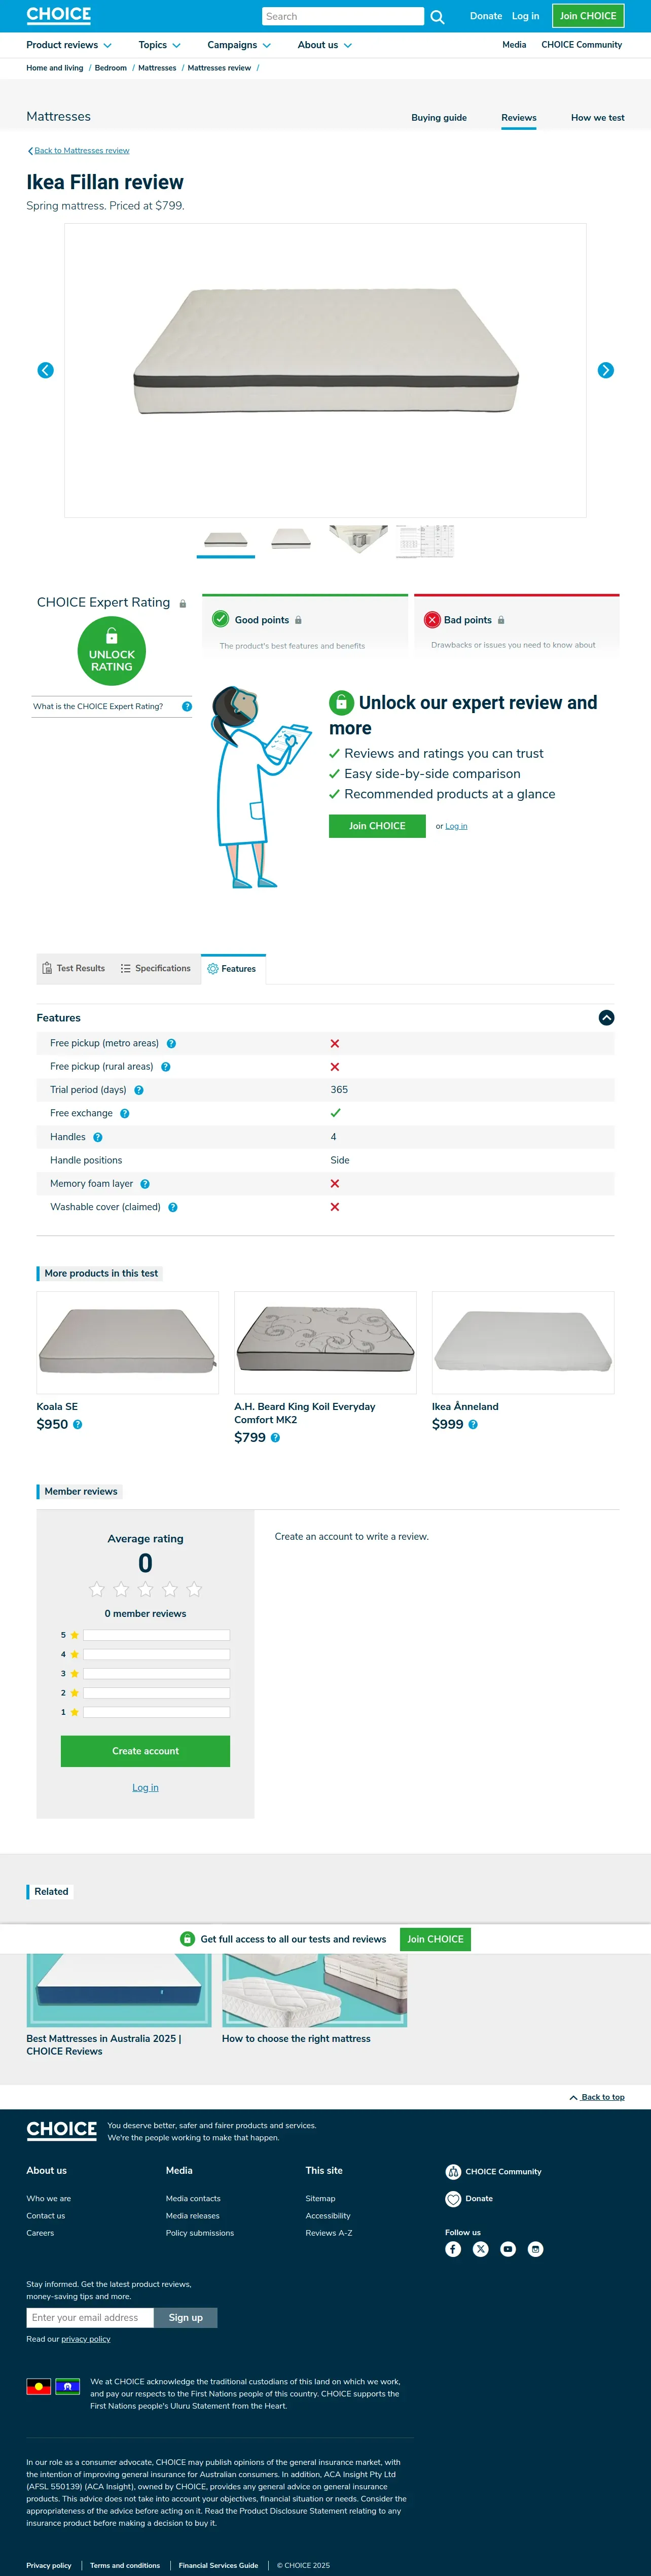Collapse the Features section chevron
Viewport: 651px width, 2576px height.
(x=606, y=1018)
